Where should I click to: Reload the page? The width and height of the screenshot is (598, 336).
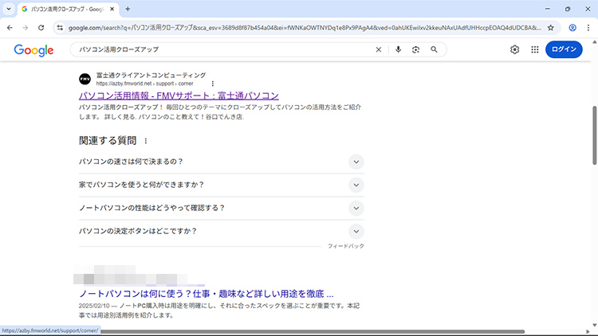point(41,27)
